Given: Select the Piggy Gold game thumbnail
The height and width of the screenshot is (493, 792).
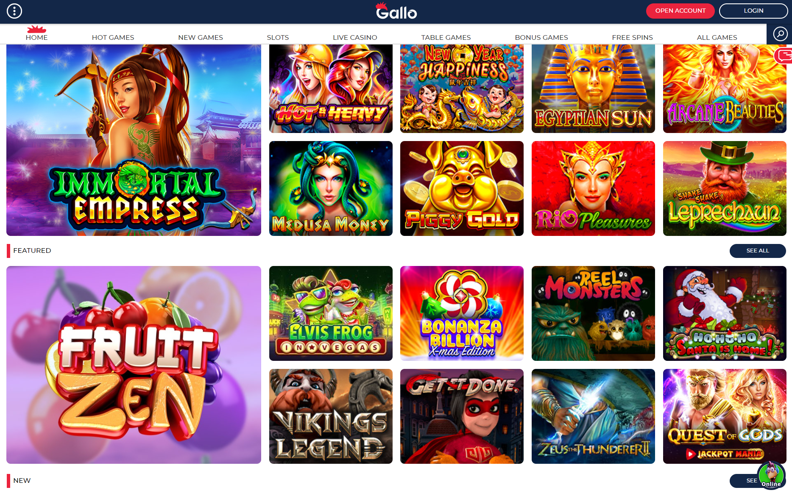Looking at the screenshot, I should click(x=462, y=188).
